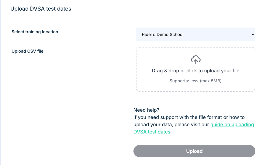
Task: Click the "Need help?" text
Action: (146, 110)
